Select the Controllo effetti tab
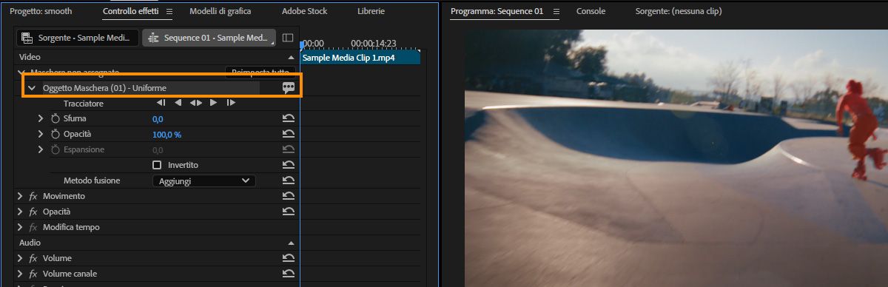888x287 pixels. [131, 11]
